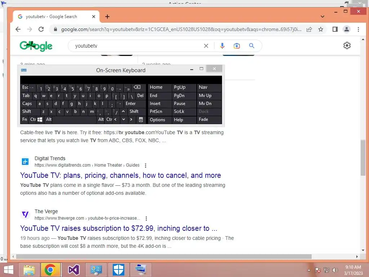Click the Enter key on keyboard
369x277 pixels.
click(134, 104)
